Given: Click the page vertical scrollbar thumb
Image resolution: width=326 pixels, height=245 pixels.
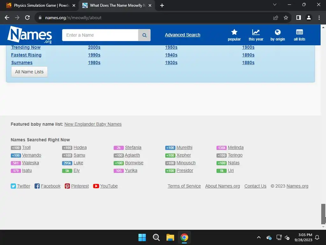Looking at the screenshot, I should point(323,214).
